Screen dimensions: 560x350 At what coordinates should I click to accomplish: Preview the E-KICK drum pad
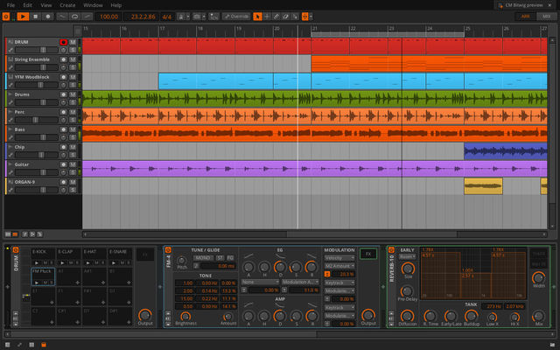37,262
